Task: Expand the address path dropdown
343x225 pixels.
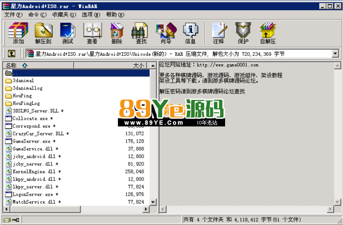Action: click(335, 54)
